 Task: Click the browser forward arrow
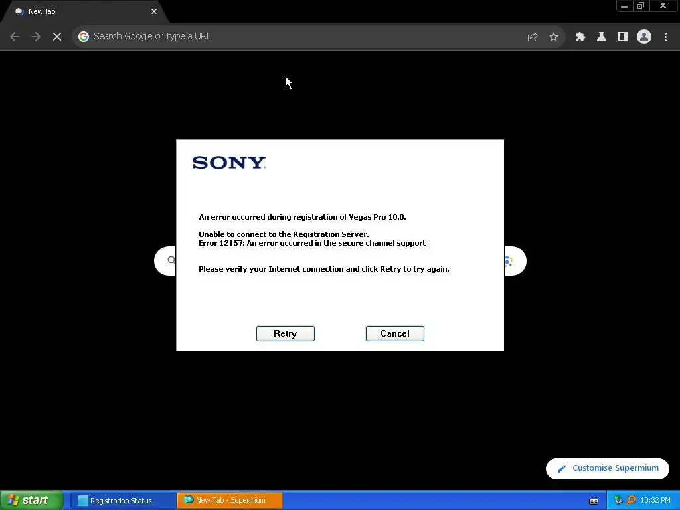[x=36, y=37]
